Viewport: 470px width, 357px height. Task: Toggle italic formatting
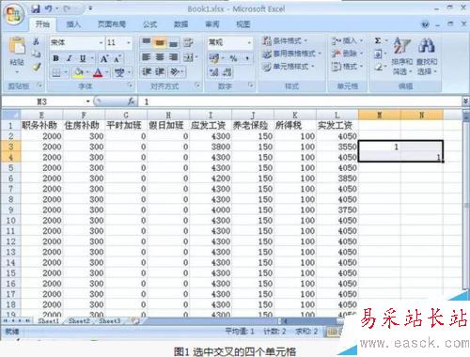tap(70, 58)
